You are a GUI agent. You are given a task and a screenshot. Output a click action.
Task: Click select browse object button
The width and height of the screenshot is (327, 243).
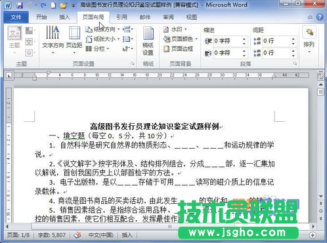320,211
